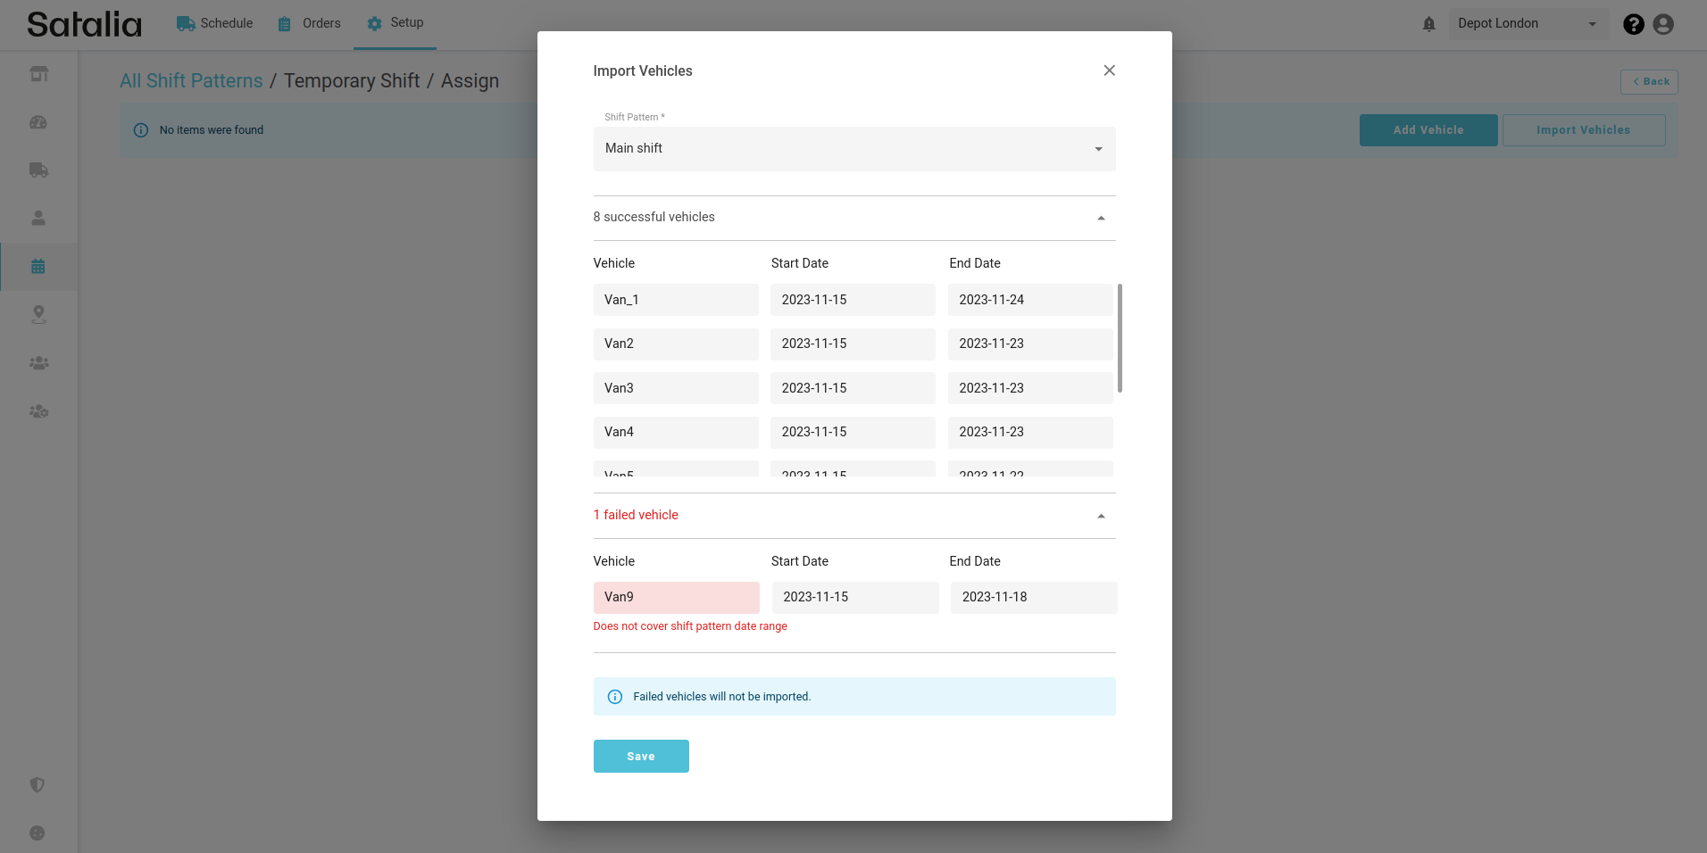Open the Shift Pattern dropdown showing Main shift
This screenshot has height=853, width=1707.
pyautogui.click(x=853, y=149)
